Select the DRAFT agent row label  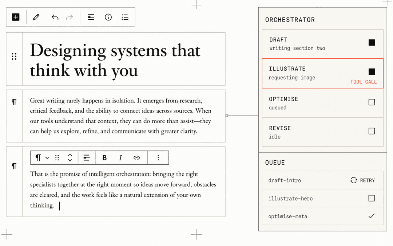(278, 40)
